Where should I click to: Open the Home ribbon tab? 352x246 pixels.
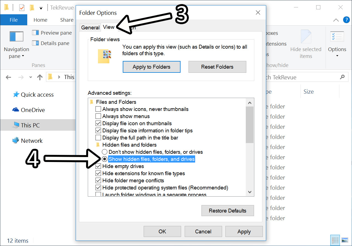(x=40, y=20)
